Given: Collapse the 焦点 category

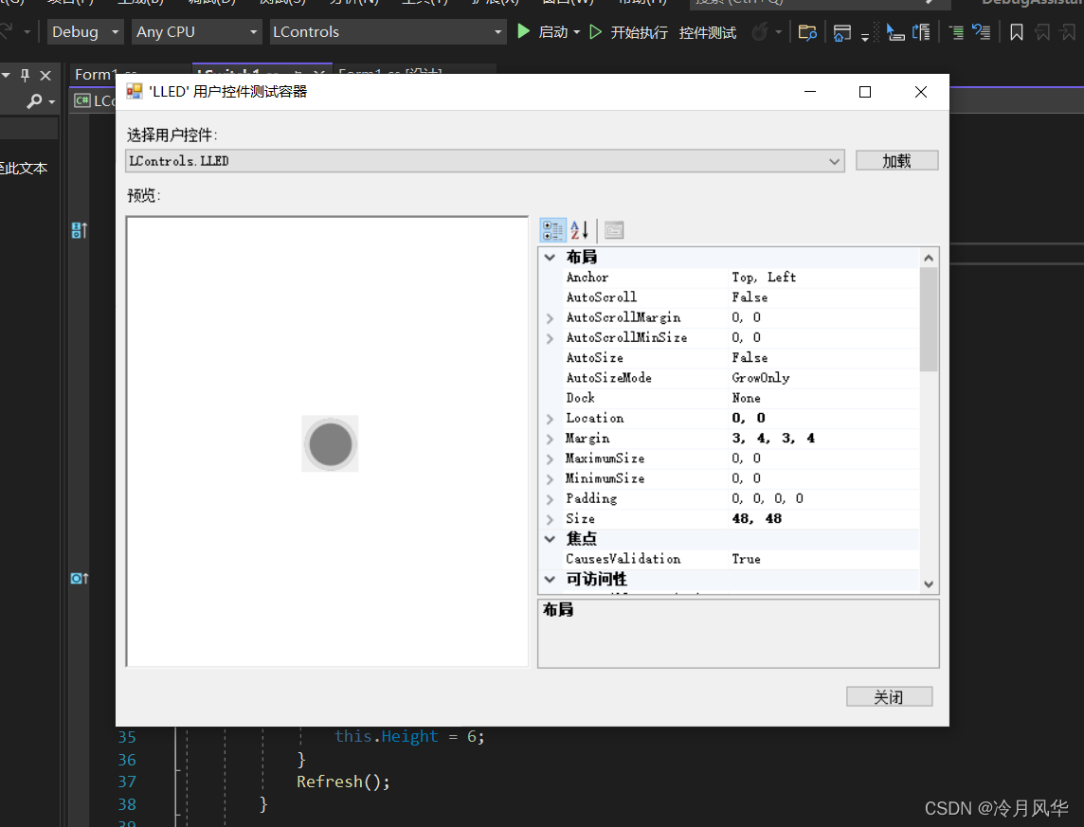Looking at the screenshot, I should [x=550, y=539].
